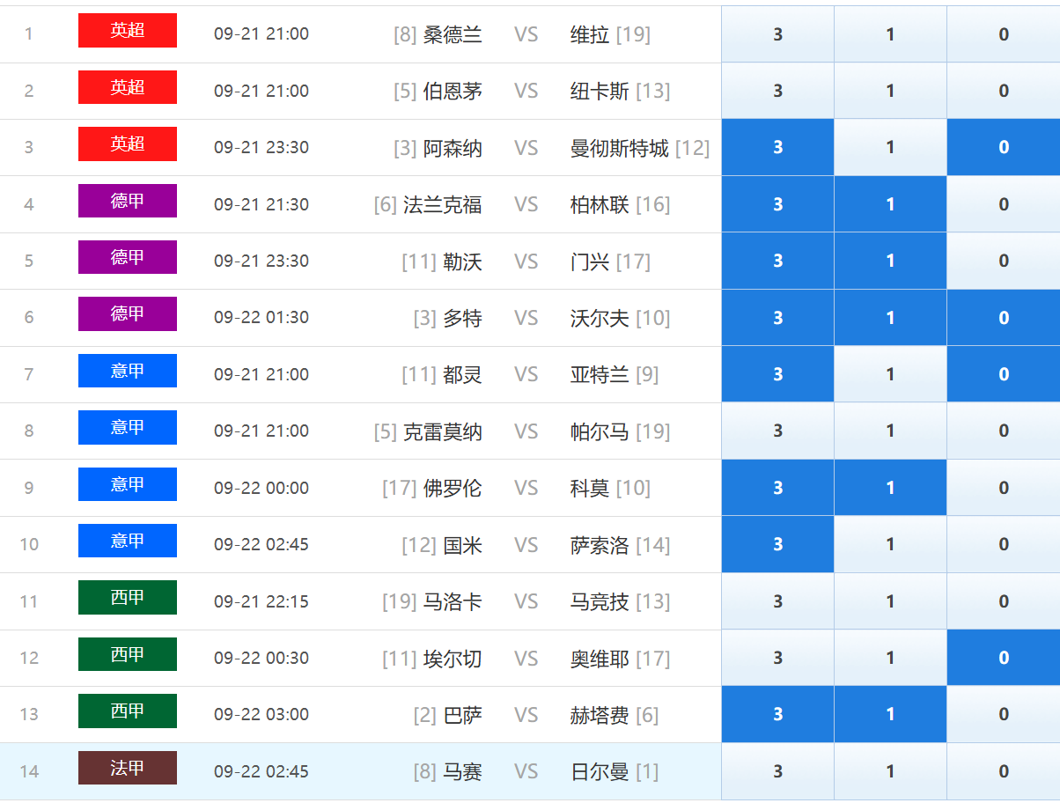Open the 日尔曼 away team link
The height and width of the screenshot is (803, 1060).
600,772
